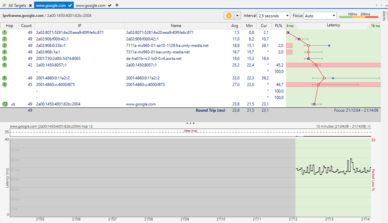The height and width of the screenshot is (223, 388).
Task: Click IP 2001:4860::c:4000:f873 in hop 9
Action: pyautogui.click(x=56, y=84)
